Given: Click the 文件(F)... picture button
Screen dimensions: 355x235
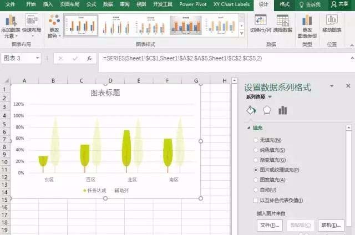Looking at the screenshot, I should (x=270, y=225).
